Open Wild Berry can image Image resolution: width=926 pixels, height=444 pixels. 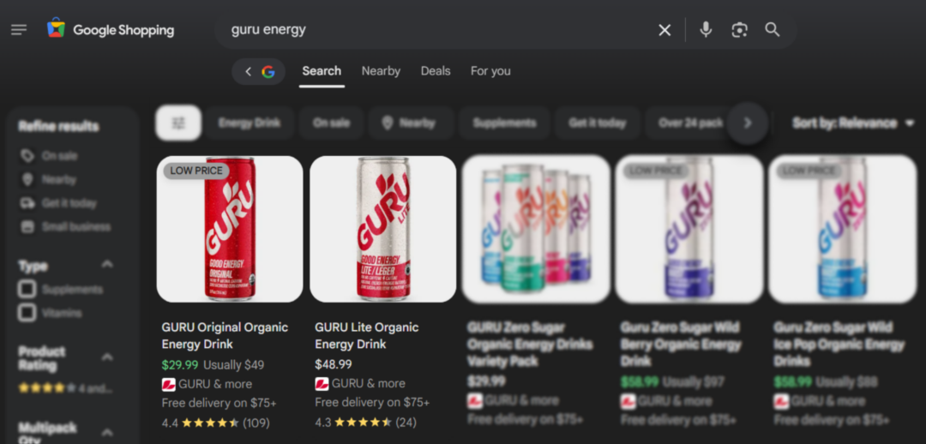(689, 229)
